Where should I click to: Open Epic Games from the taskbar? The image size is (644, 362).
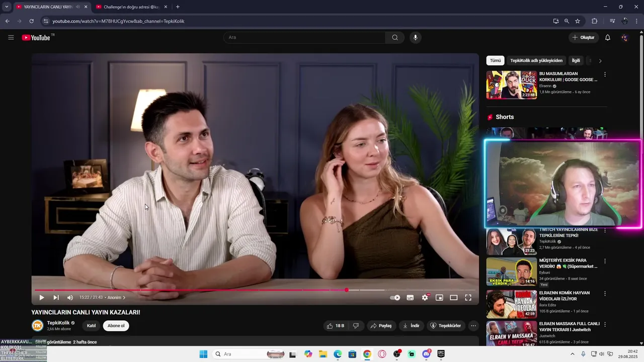pos(441,354)
